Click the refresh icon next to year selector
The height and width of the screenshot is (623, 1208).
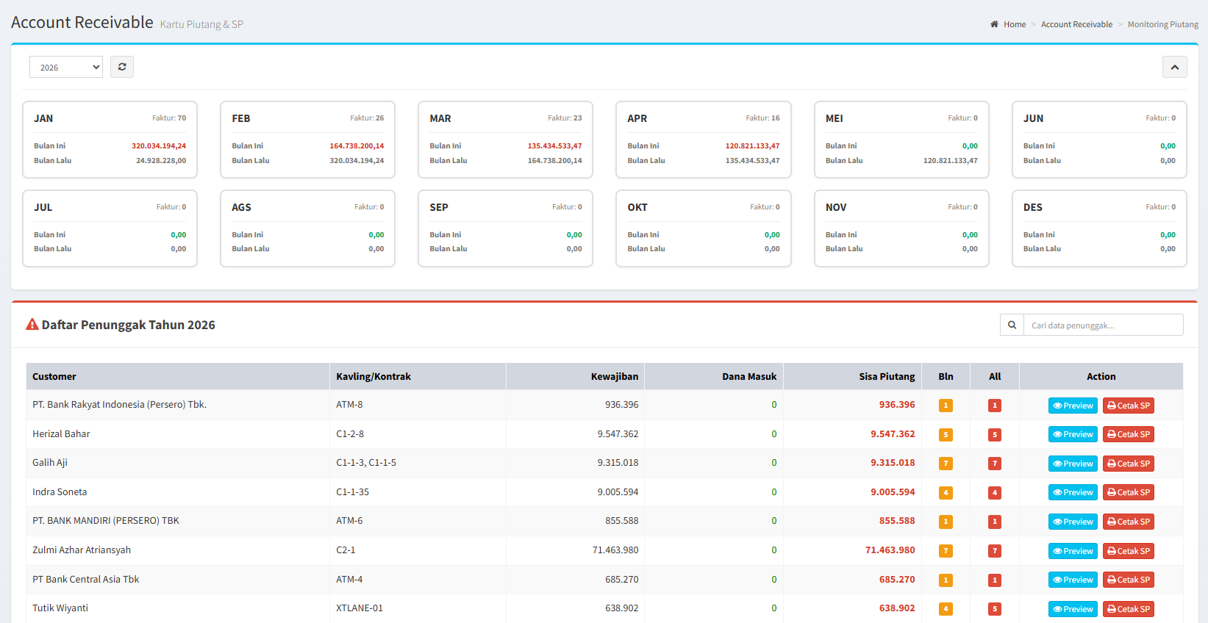[x=122, y=67]
